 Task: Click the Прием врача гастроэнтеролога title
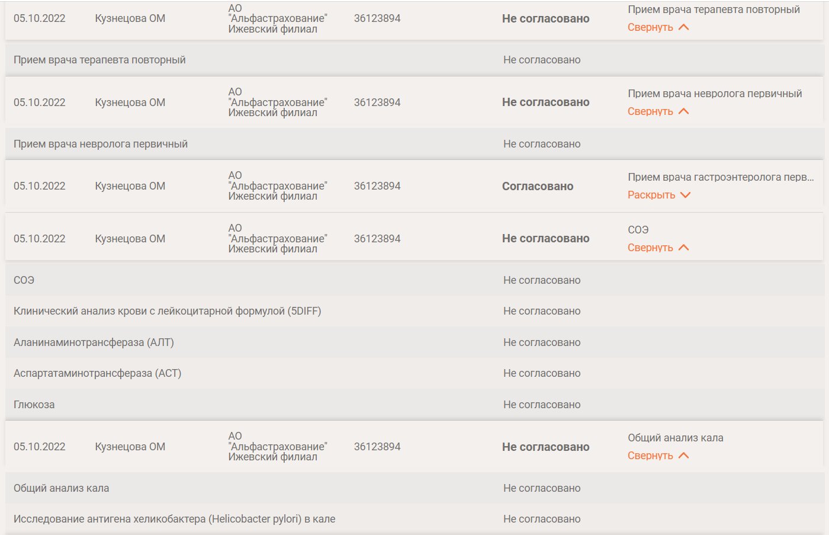pyautogui.click(x=720, y=177)
